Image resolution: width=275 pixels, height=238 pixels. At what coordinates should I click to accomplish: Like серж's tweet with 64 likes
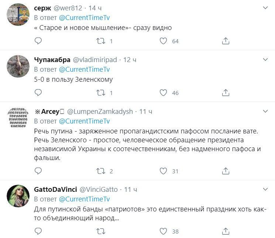pyautogui.click(x=164, y=41)
